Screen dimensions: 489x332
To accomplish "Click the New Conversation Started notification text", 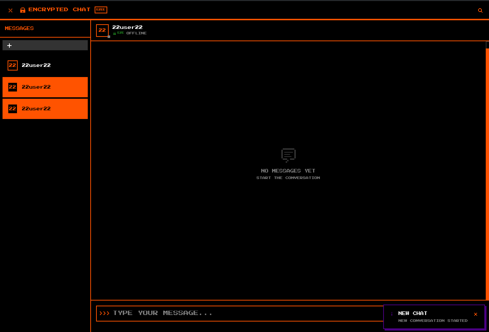I will pyautogui.click(x=433, y=321).
